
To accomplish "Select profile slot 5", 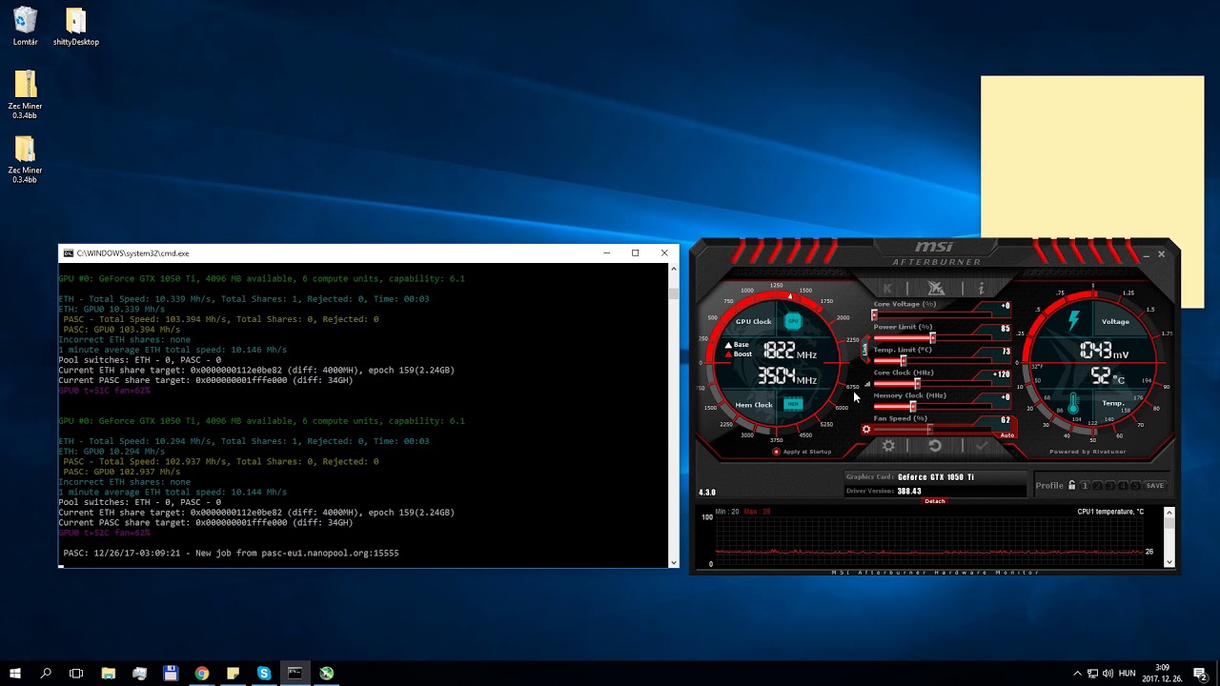I will point(1135,486).
